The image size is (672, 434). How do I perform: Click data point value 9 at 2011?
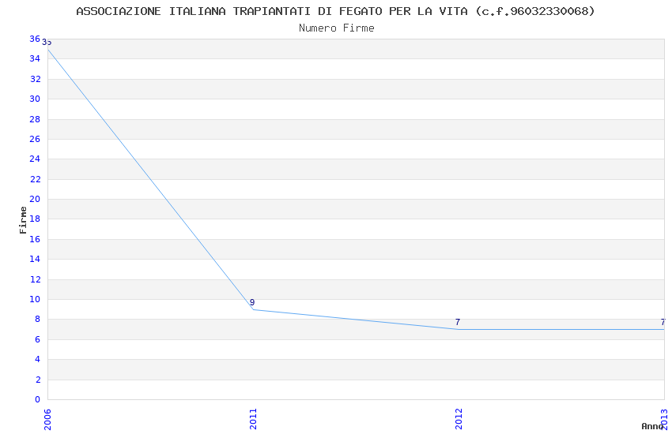[252, 302]
